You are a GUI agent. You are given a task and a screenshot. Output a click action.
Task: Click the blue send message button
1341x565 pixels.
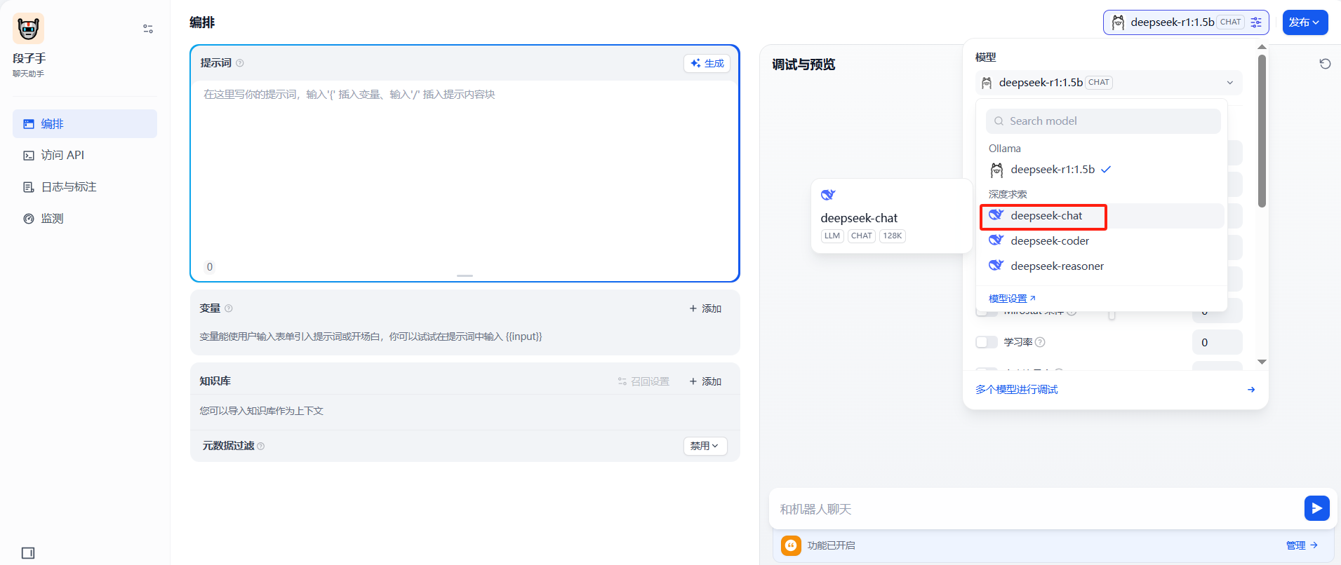[1317, 508]
